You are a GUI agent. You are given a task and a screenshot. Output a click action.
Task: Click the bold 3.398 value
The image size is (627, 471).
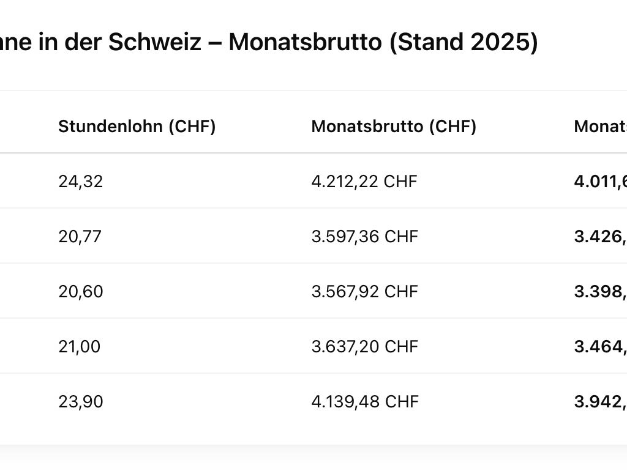600,292
